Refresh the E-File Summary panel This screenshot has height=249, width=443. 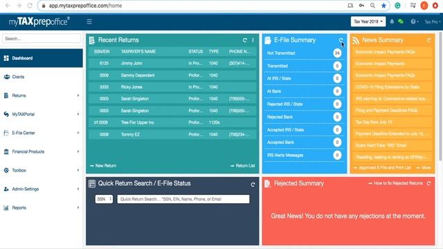point(341,40)
